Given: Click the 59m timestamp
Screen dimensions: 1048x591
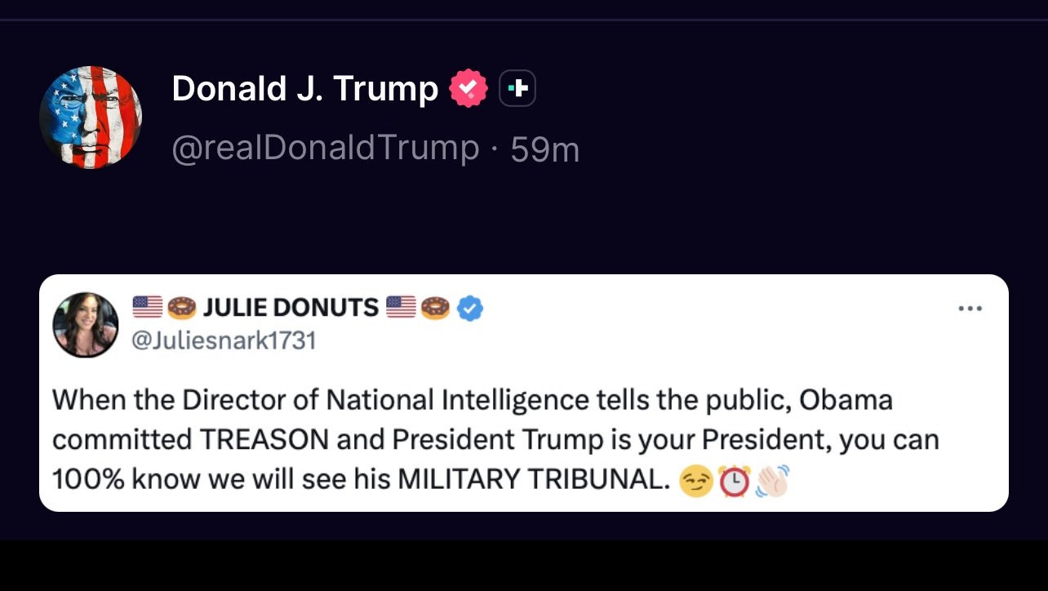Looking at the screenshot, I should pos(545,149).
